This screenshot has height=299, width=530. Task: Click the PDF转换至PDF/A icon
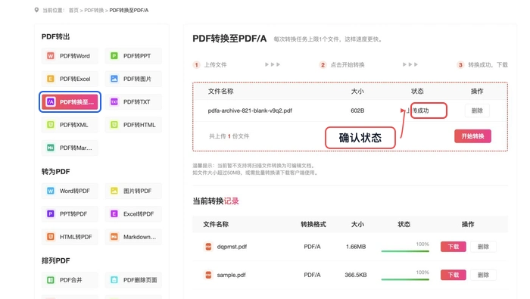tap(51, 101)
